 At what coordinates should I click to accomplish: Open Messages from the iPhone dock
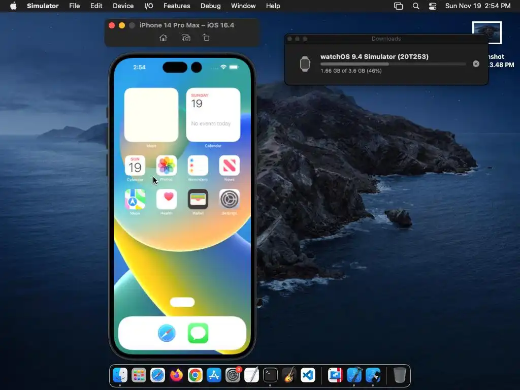[x=198, y=333]
